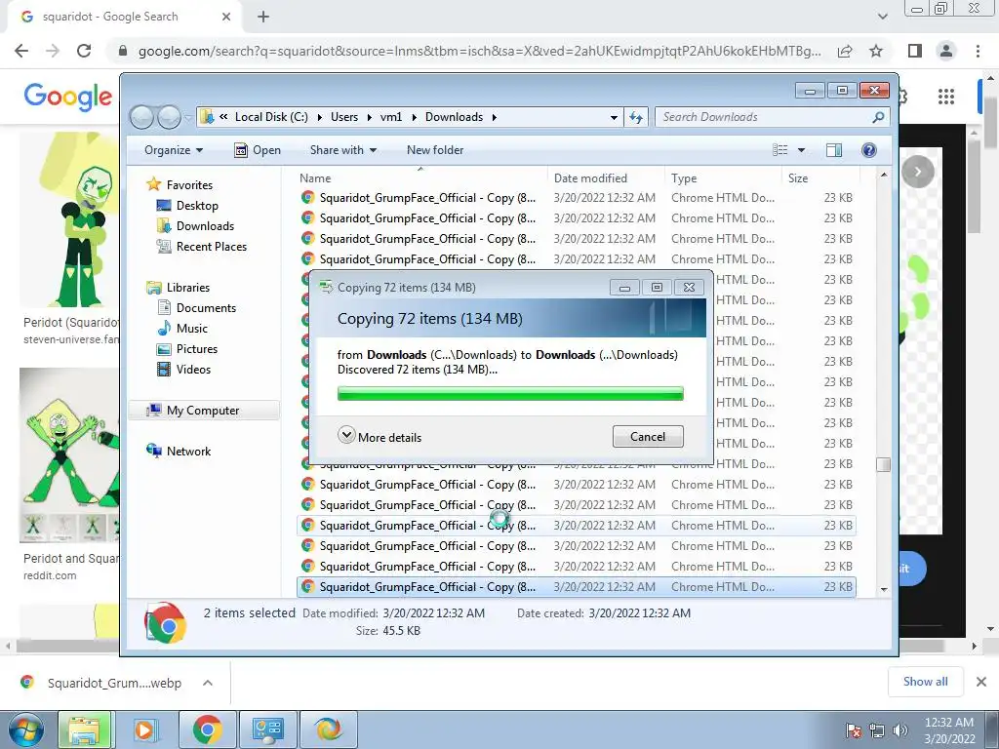
Task: Click Show all downloads
Action: 925,682
